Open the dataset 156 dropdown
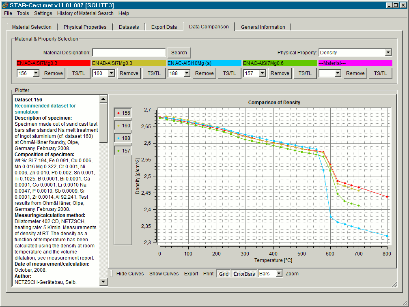Viewport: 409px width, 307px height. click(35, 73)
